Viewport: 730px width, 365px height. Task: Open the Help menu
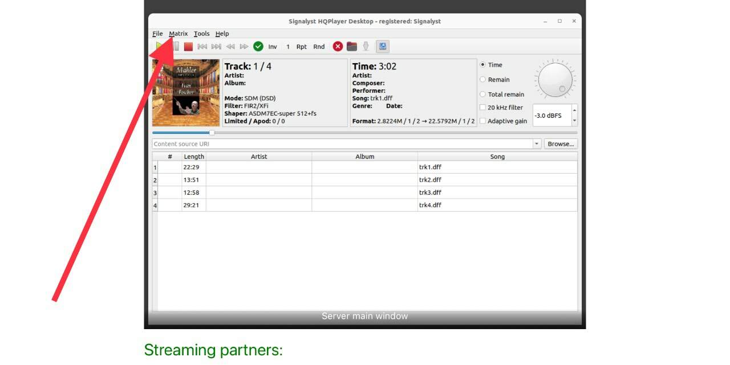[x=222, y=34]
